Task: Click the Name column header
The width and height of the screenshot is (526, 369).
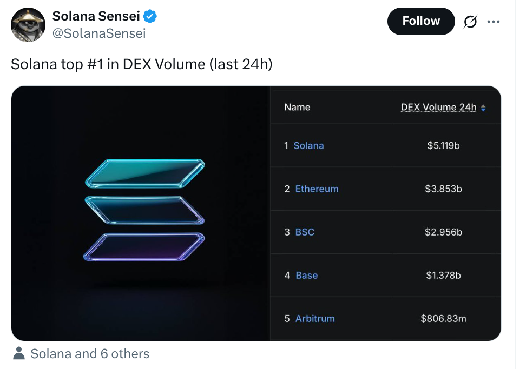Action: point(297,107)
